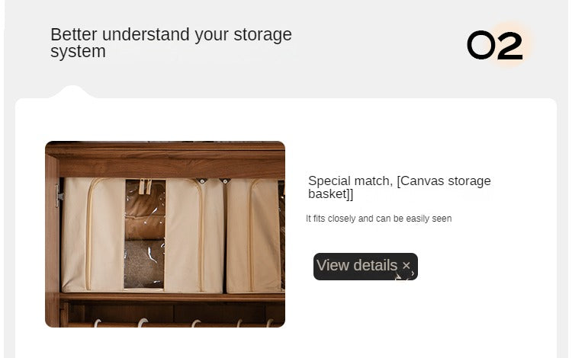Image resolution: width=572 pixels, height=358 pixels.
Task: Click the leftmost hanging hook under the shelf
Action: (x=97, y=323)
